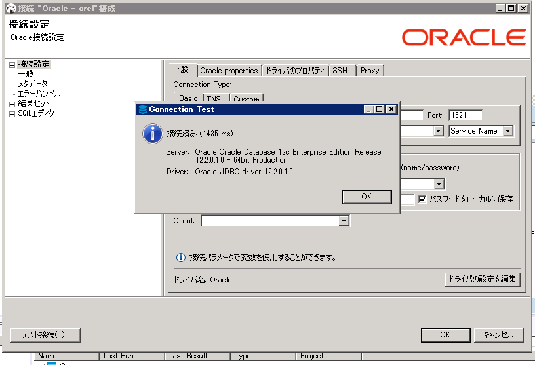This screenshot has width=535, height=365.
Task: Select the Basic connection type tab
Action: (188, 98)
